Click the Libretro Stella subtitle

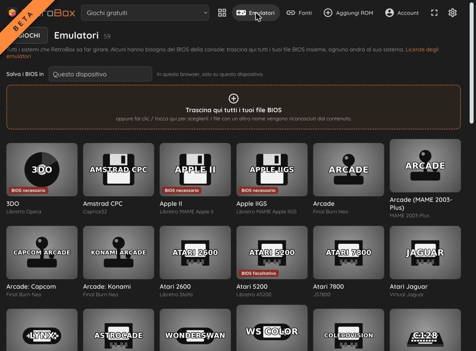[x=176, y=294]
